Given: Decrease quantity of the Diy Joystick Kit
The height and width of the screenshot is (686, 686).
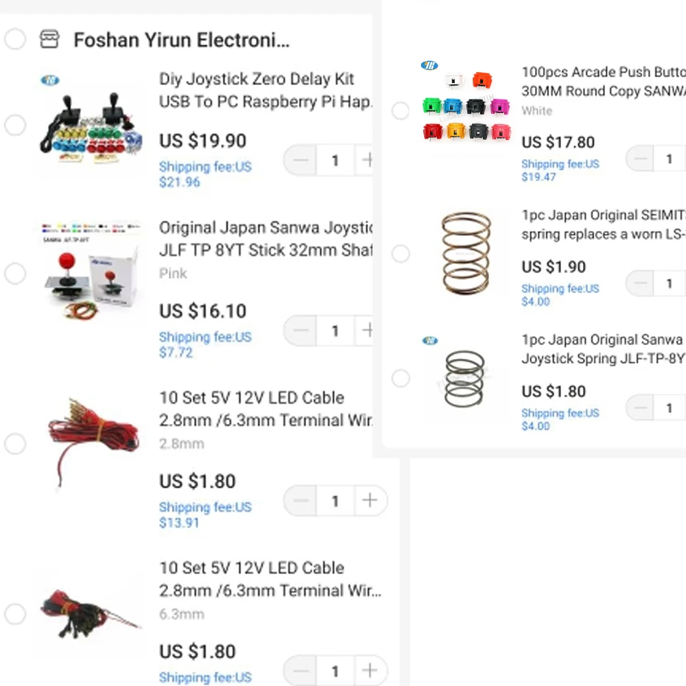Looking at the screenshot, I should pos(300,161).
